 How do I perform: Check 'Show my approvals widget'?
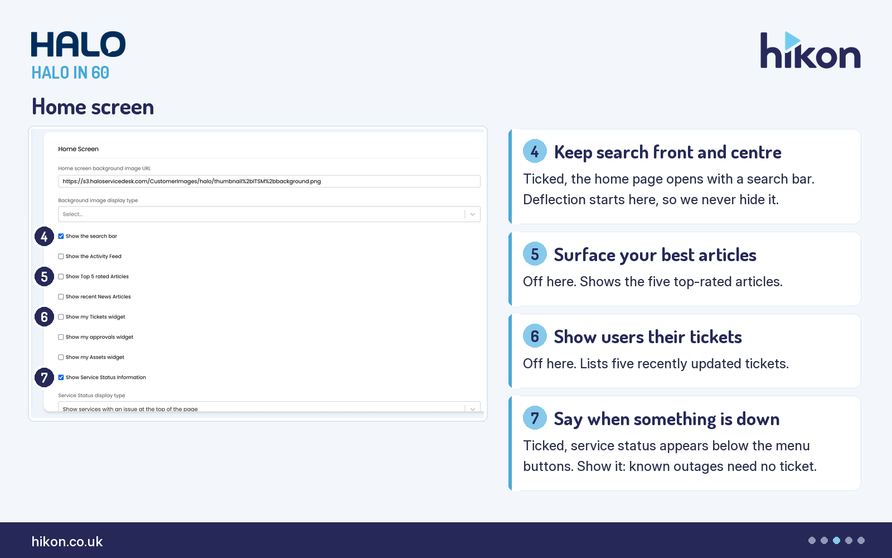[x=61, y=337]
